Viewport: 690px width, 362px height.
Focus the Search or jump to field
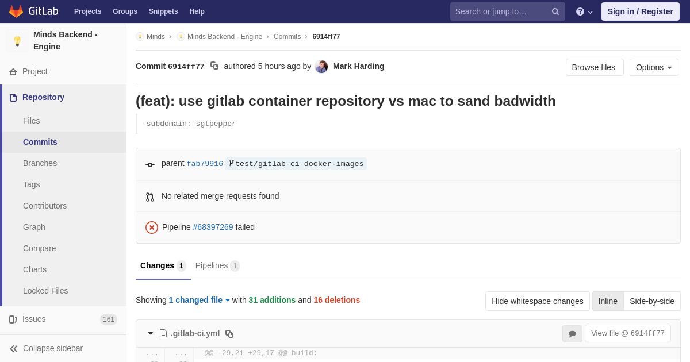tap(499, 11)
